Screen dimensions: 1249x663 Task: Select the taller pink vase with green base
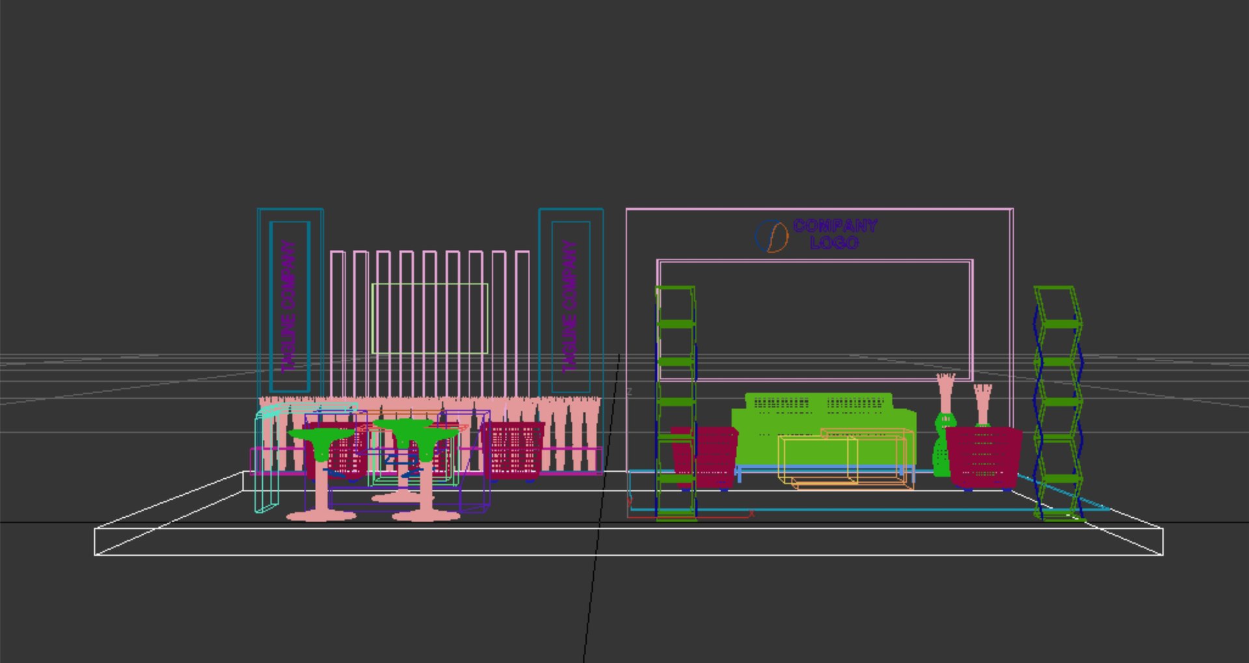(944, 425)
